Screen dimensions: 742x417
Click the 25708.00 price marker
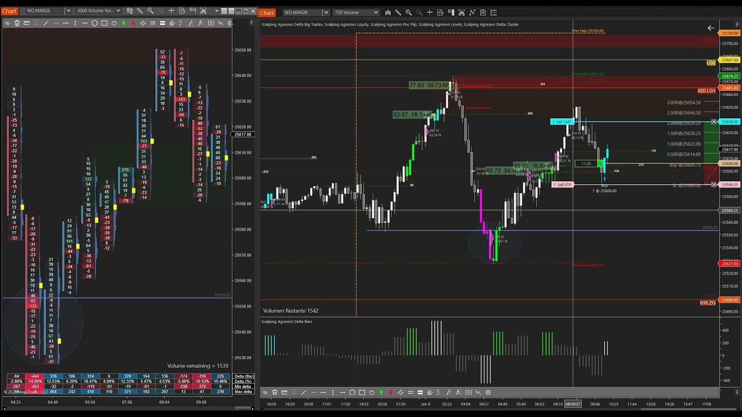click(730, 34)
